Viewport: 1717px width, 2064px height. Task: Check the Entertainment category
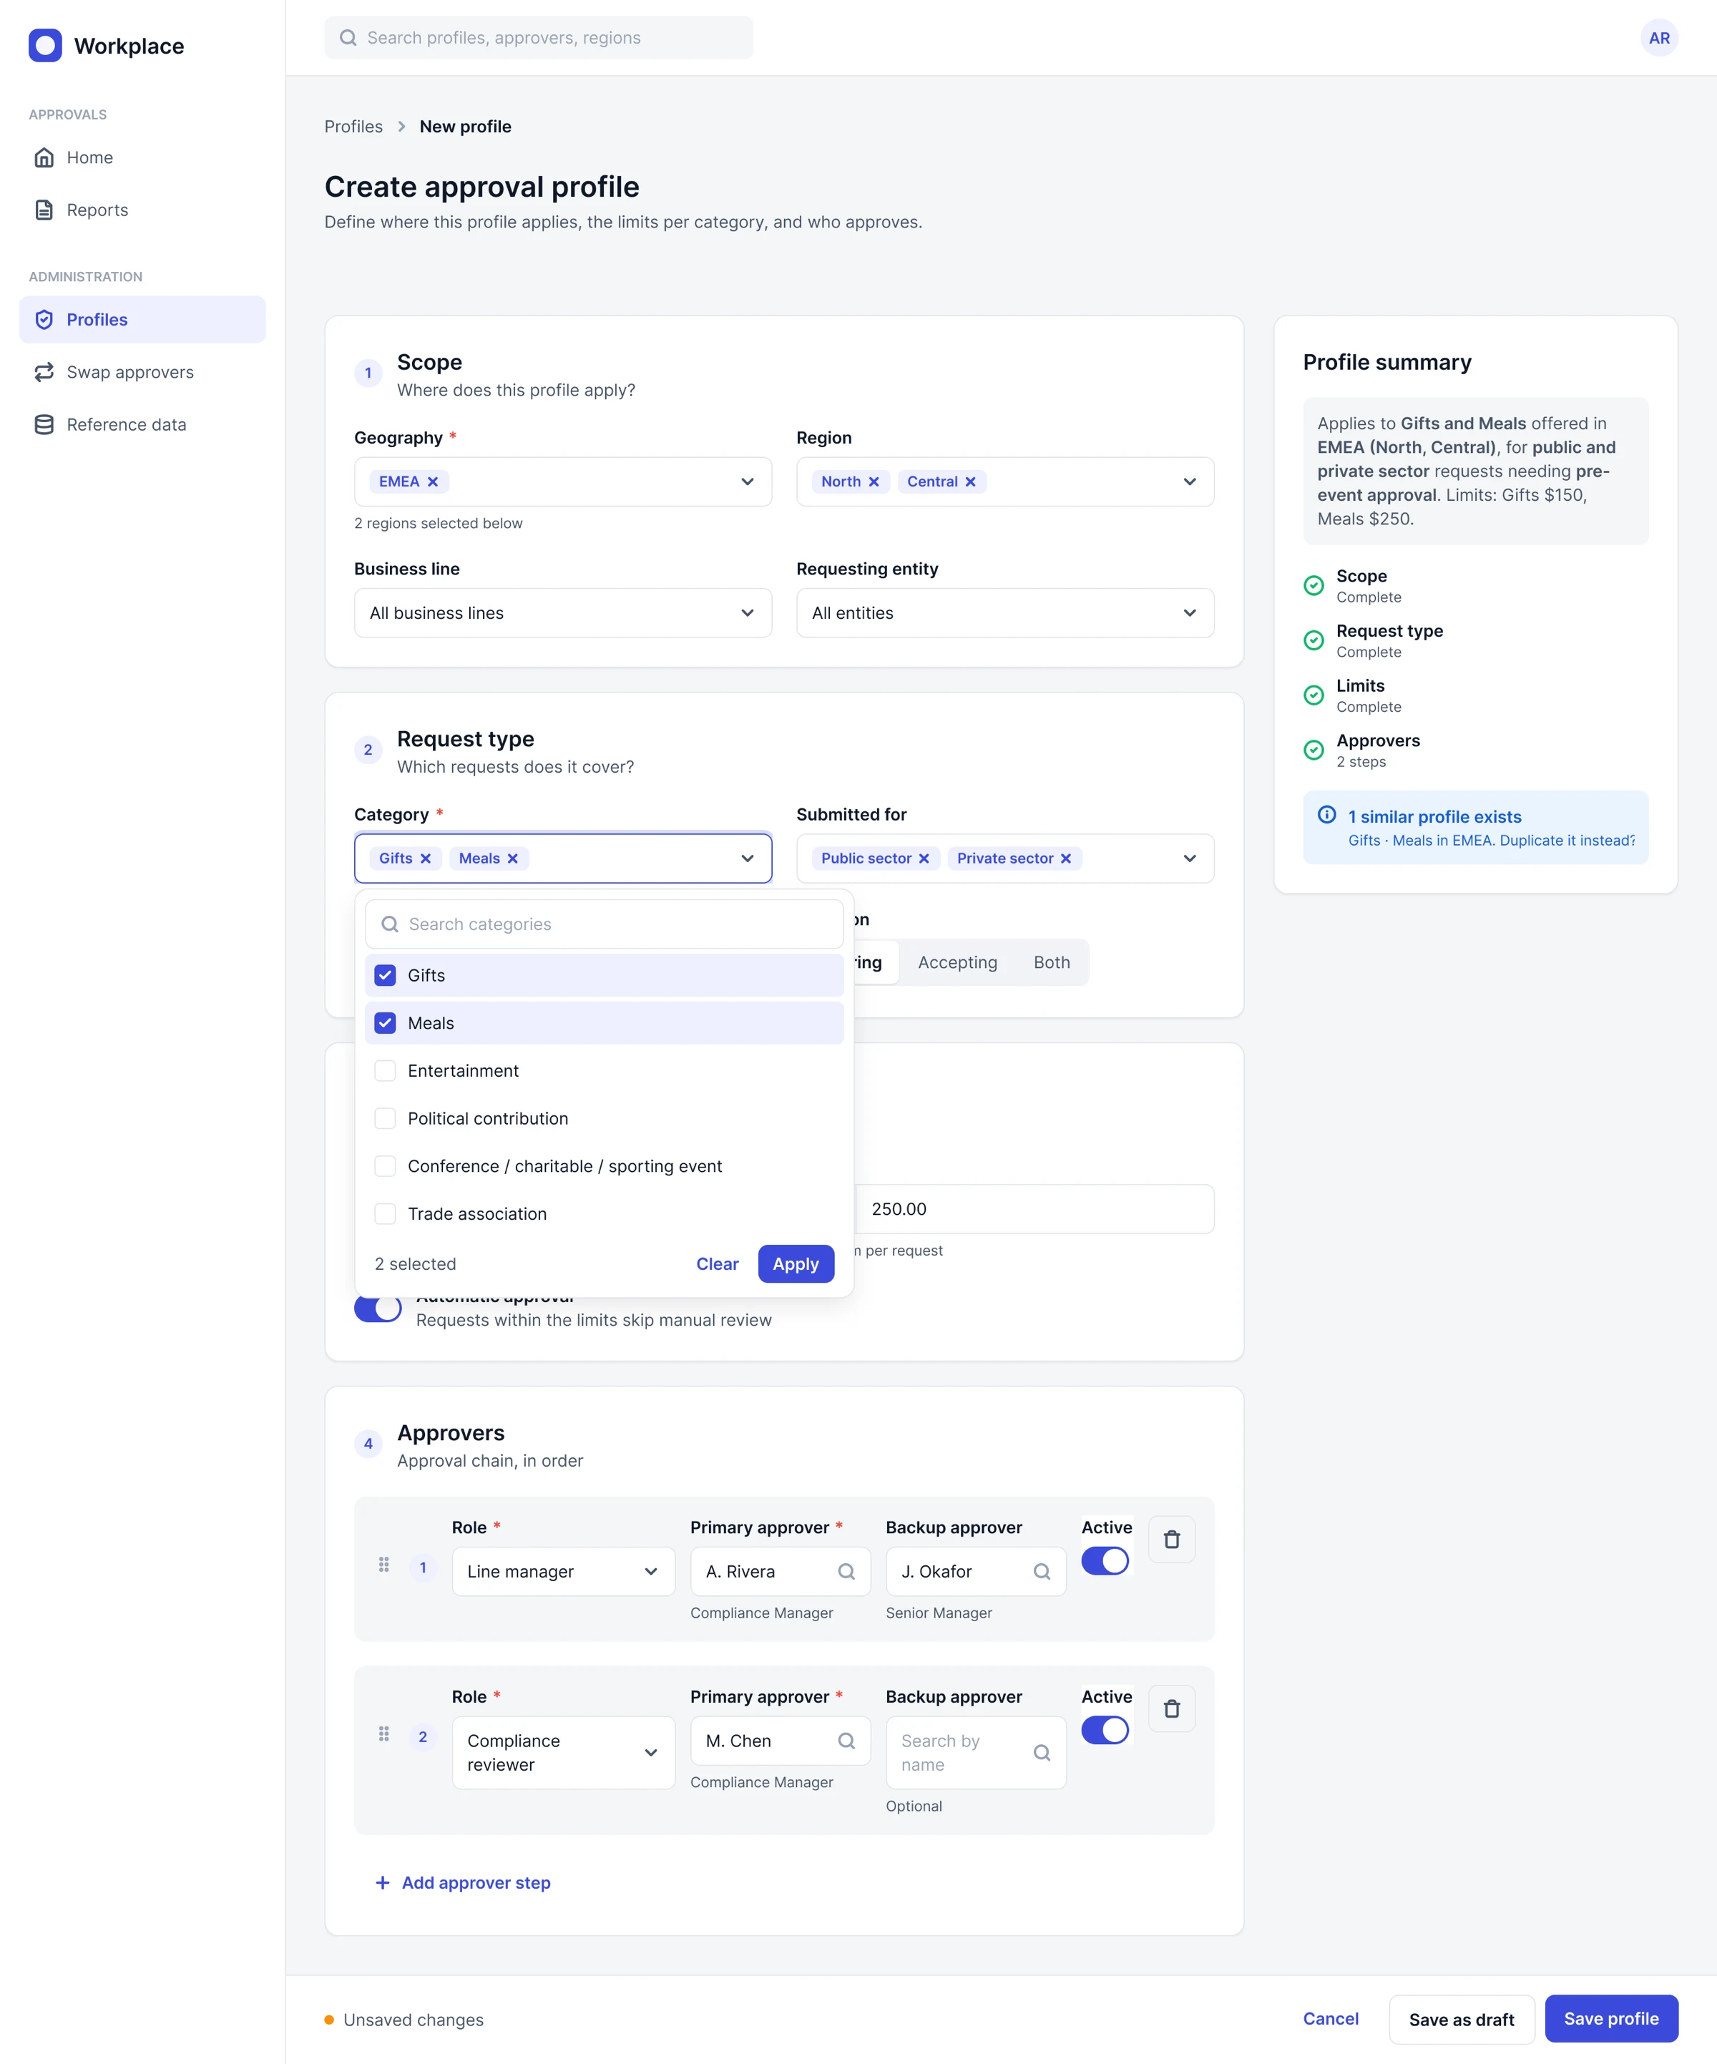[x=386, y=1070]
